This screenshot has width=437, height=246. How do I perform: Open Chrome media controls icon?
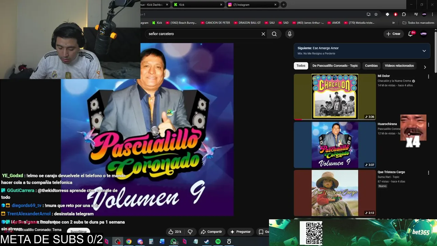coord(416,14)
